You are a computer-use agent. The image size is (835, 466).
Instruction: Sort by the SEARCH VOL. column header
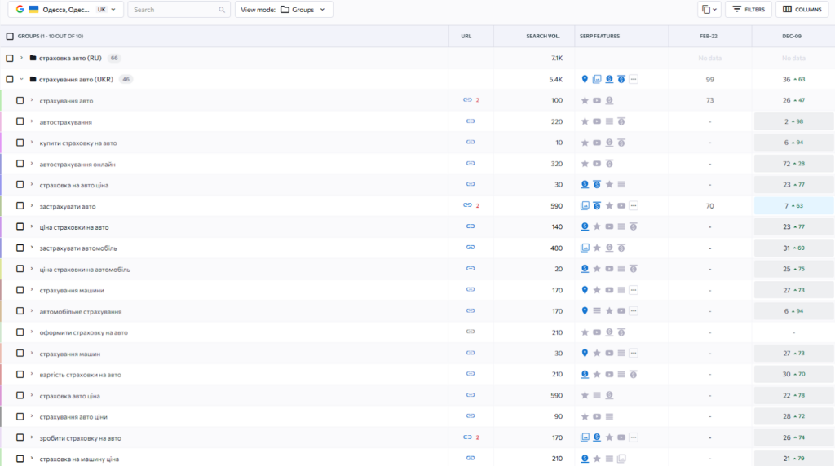(543, 37)
